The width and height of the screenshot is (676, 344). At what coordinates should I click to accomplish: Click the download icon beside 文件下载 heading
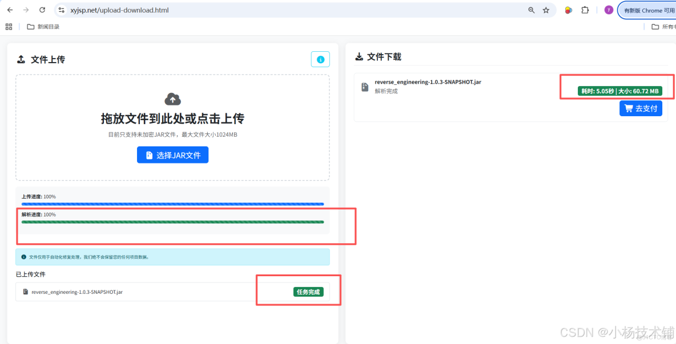click(x=359, y=56)
